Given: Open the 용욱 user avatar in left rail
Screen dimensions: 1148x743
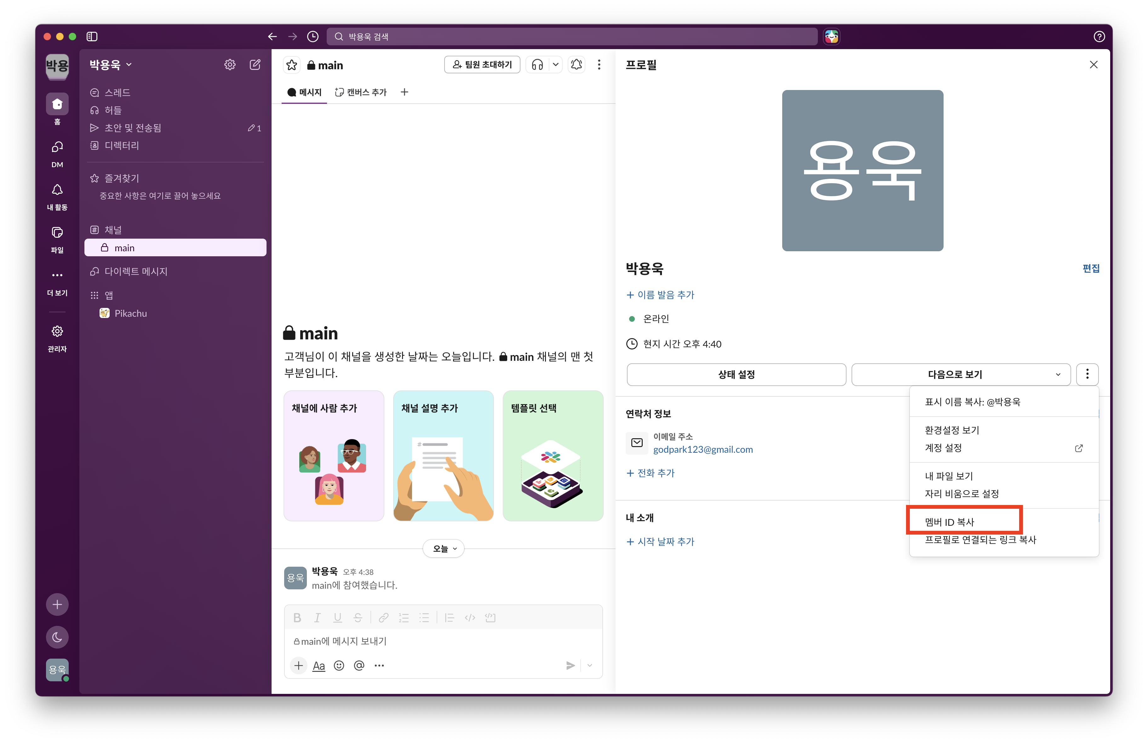Looking at the screenshot, I should 57,670.
